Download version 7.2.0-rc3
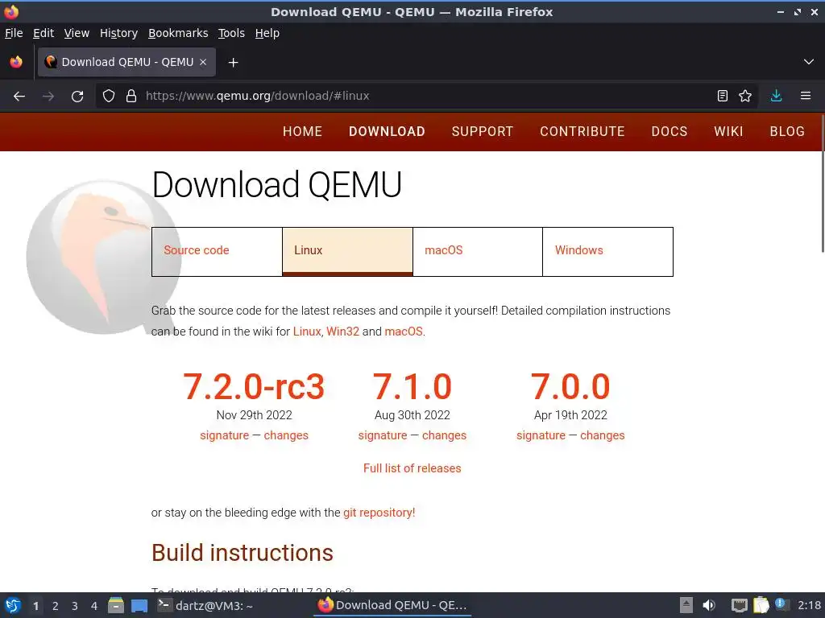Viewport: 825px width, 618px height. pos(254,387)
